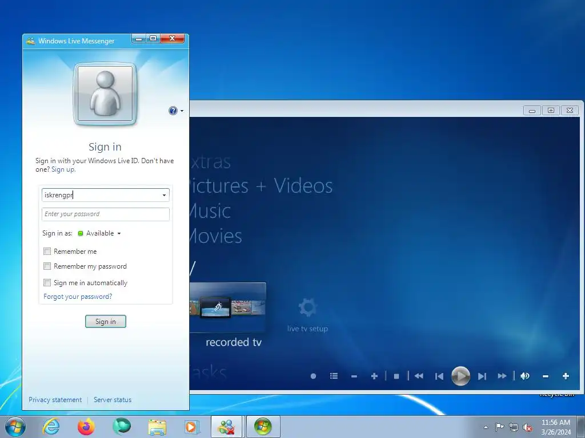
Task: Click channel up plus in Media Center
Action: (375, 376)
